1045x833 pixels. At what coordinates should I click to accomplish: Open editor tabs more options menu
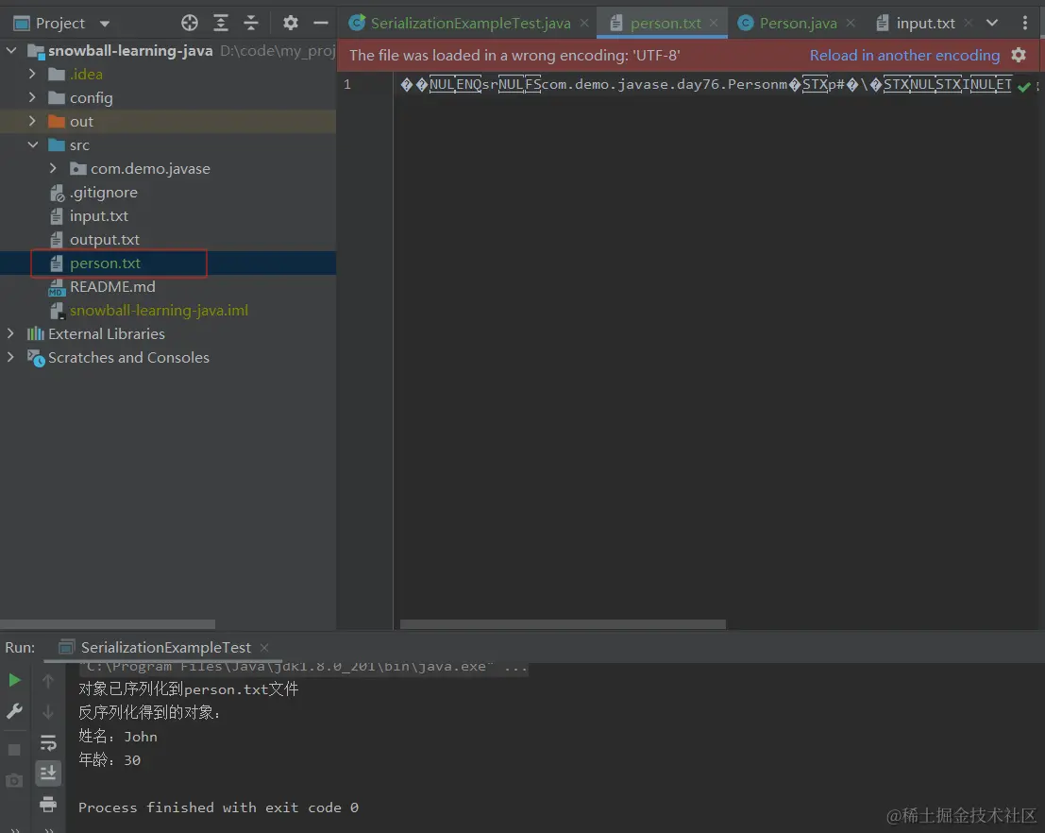1025,24
